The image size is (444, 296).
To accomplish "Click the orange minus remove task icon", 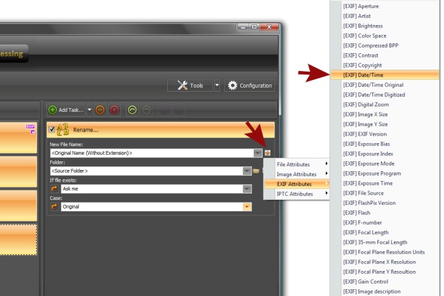I will click(x=100, y=110).
